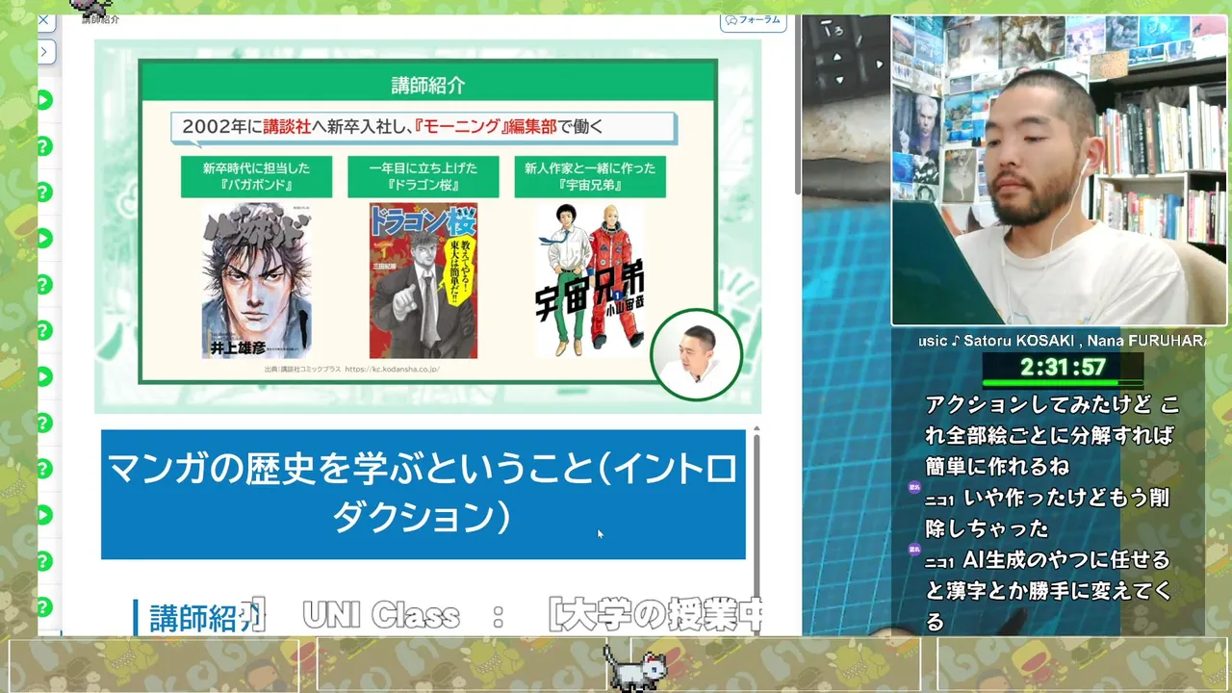Select the first play icon in the lesson list
The width and height of the screenshot is (1232, 693).
[44, 100]
